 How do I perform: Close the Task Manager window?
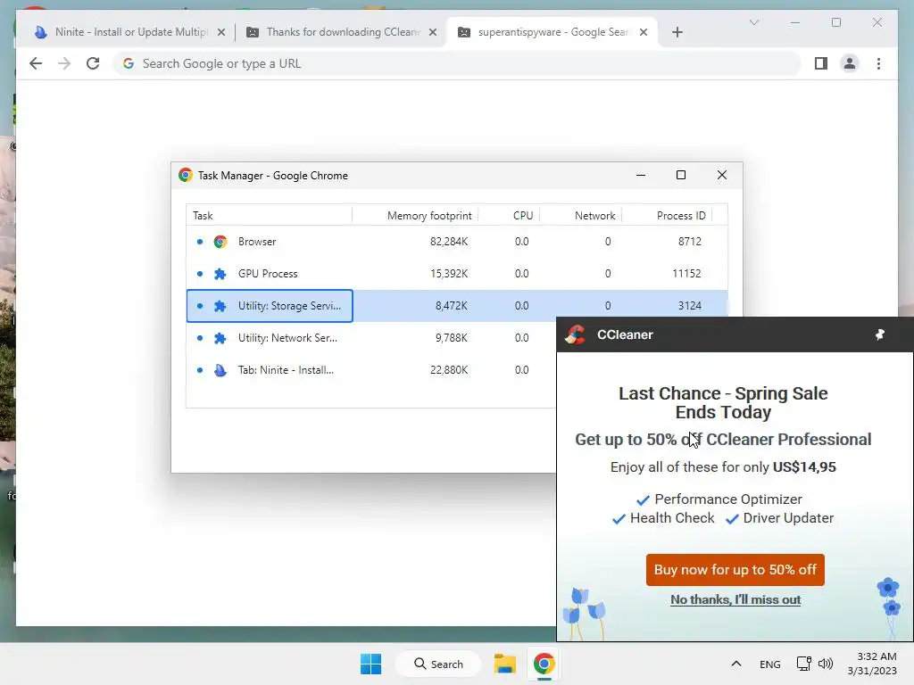[721, 176]
